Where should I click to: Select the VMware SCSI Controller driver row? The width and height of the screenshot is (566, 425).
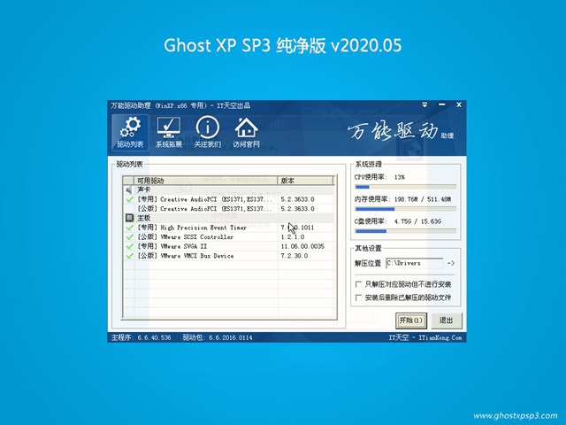click(x=203, y=237)
